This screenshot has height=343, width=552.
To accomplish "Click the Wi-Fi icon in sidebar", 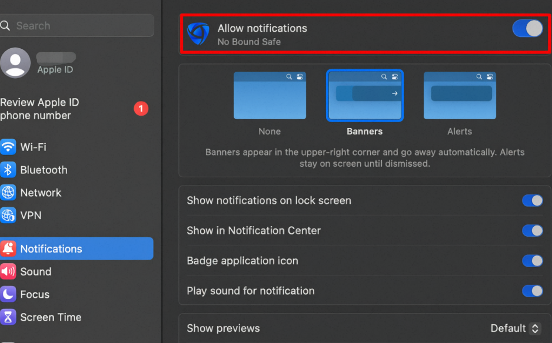I will click(8, 147).
